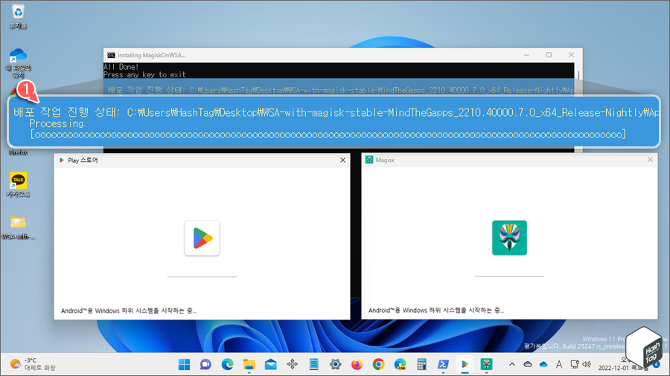670x376 pixels.
Task: Open the weather widget showing -3°C
Action: pos(33,364)
